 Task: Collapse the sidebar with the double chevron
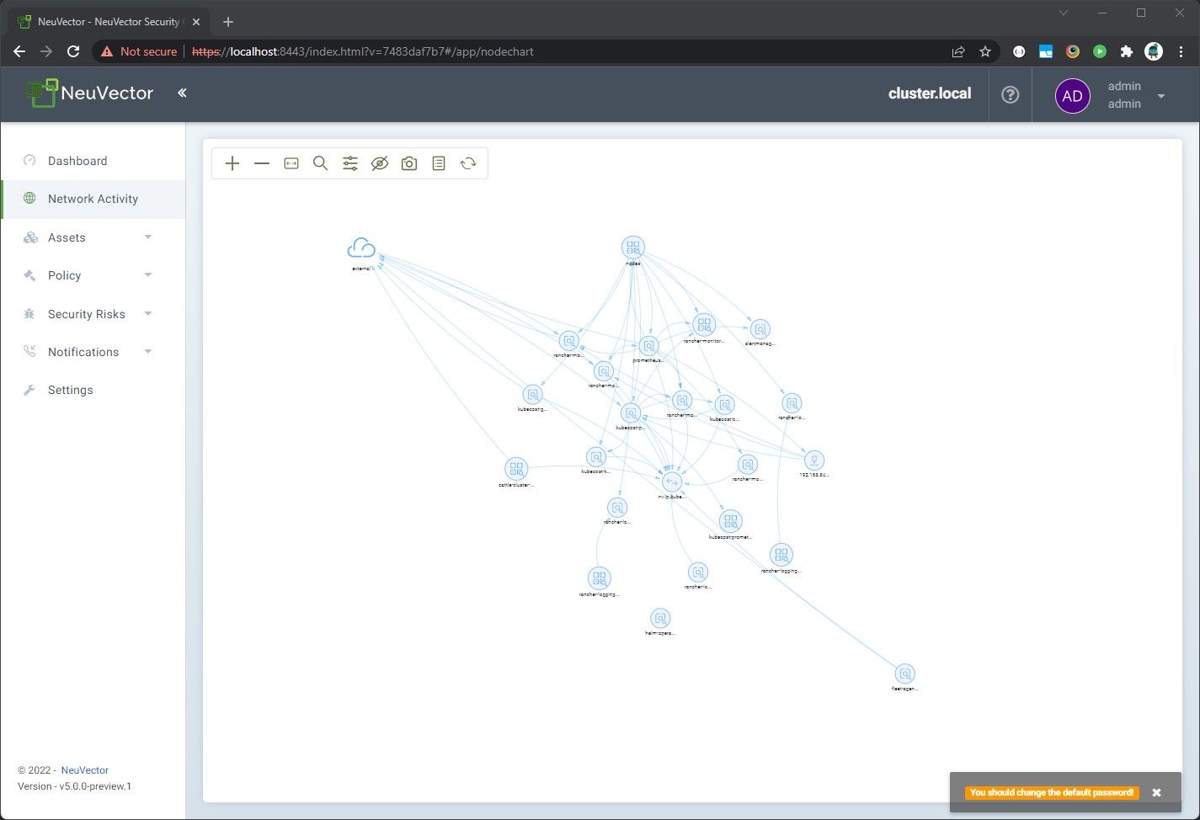pos(182,93)
